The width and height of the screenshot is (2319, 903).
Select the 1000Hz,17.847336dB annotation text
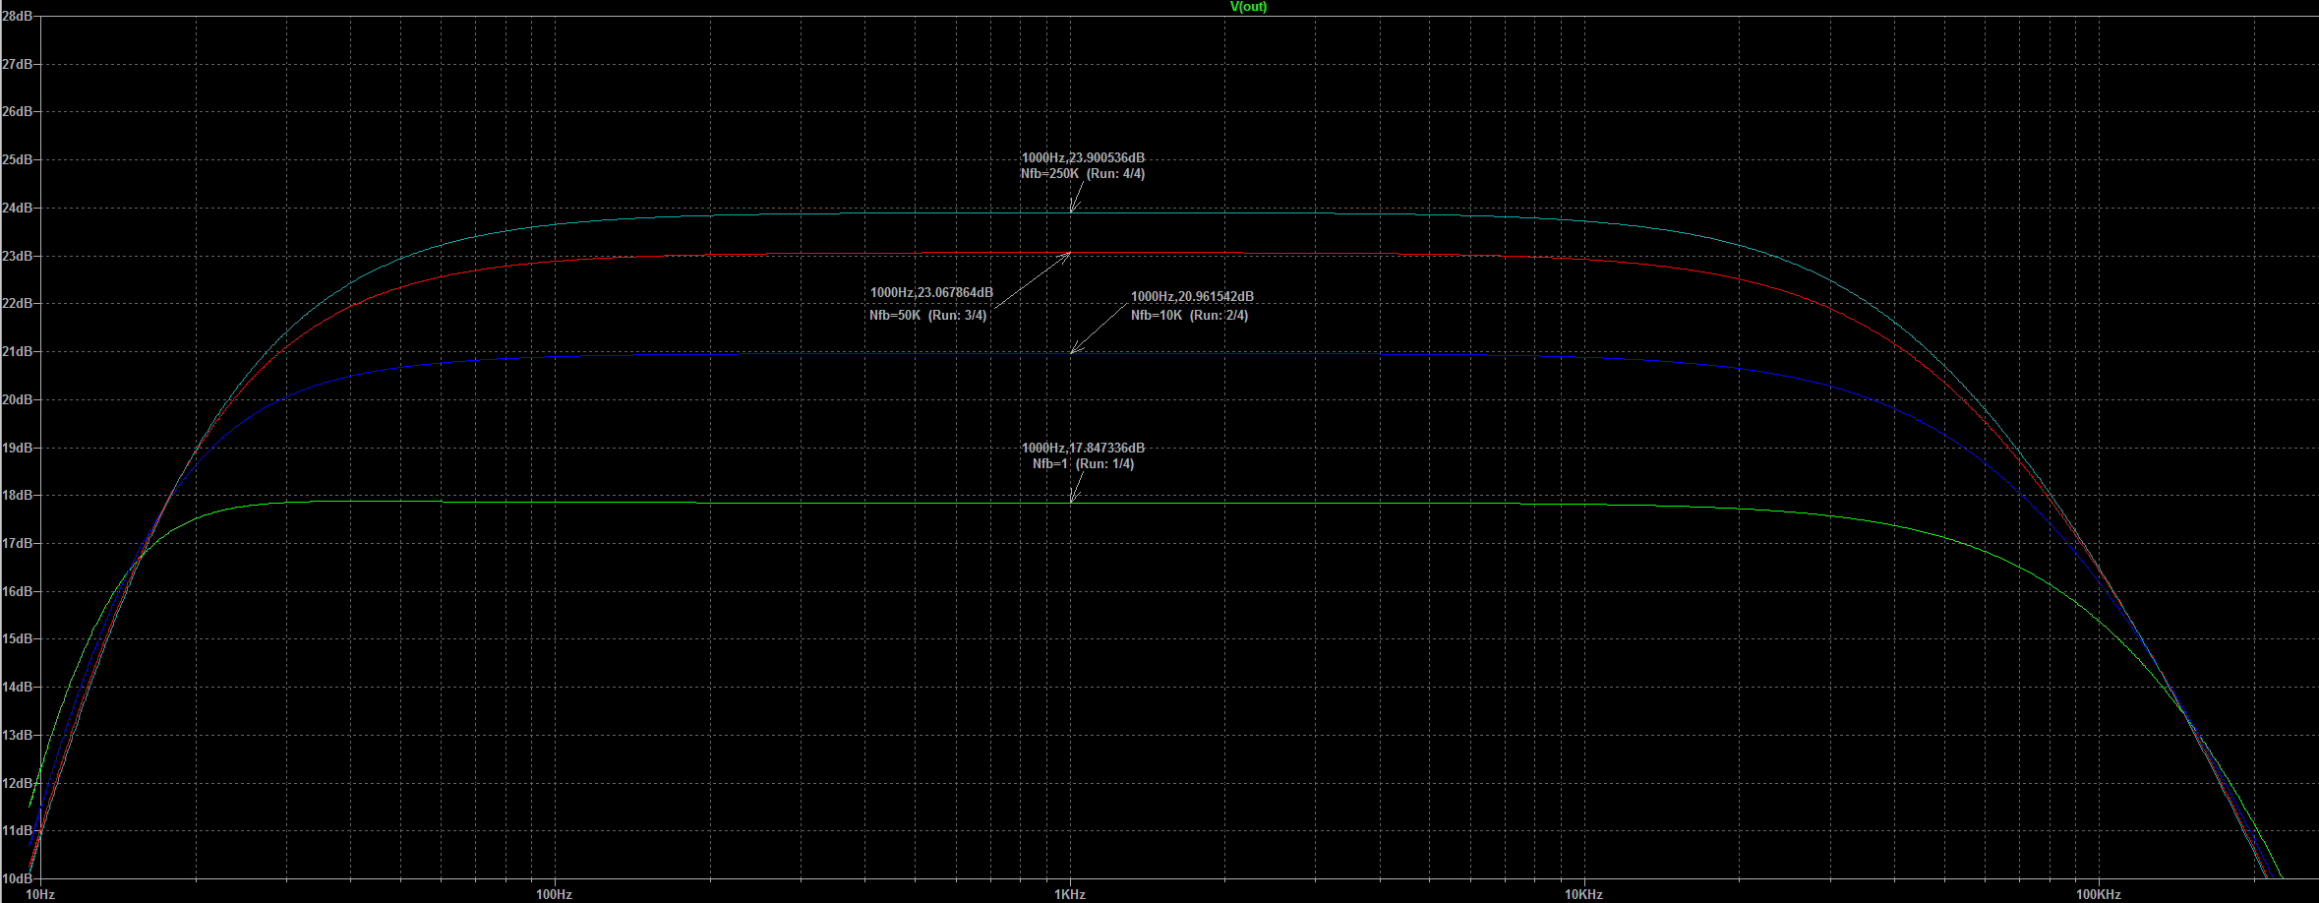click(x=1083, y=449)
